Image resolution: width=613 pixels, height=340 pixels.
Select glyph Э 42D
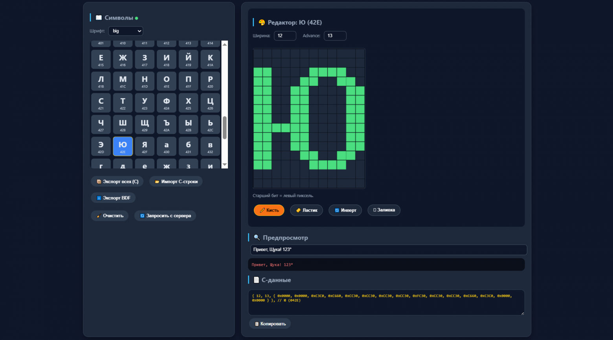101,146
